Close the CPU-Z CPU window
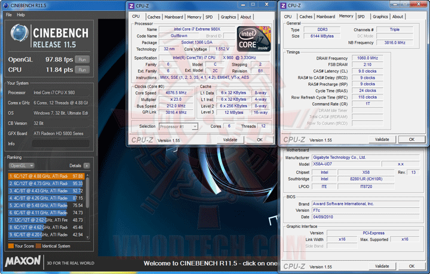Image resolution: width=430 pixels, height=274 pixels. [266, 5]
